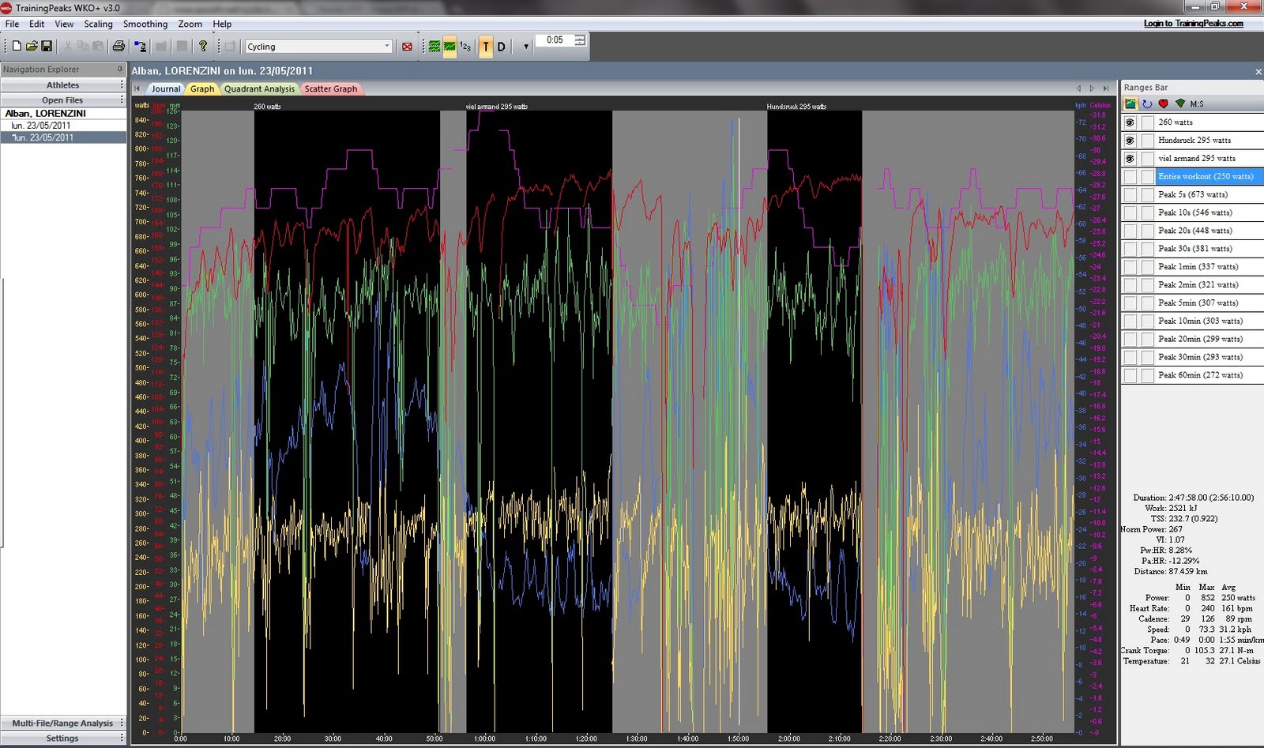The image size is (1264, 748).
Task: Expand the Open Files panel section
Action: tap(63, 100)
